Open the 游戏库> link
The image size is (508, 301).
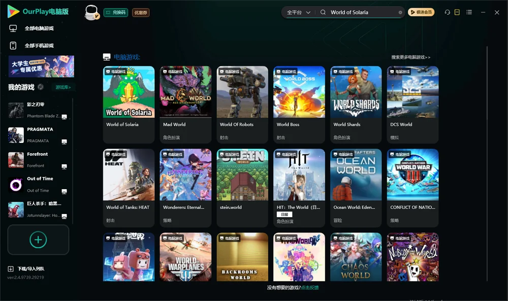(63, 87)
